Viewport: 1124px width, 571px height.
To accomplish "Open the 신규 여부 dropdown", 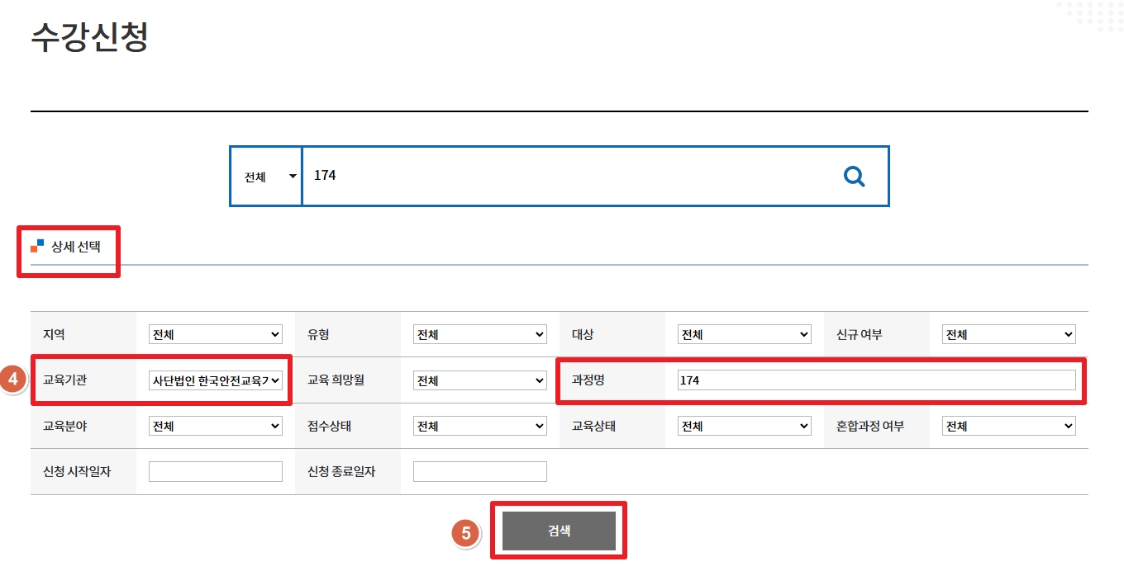I will click(x=1008, y=334).
